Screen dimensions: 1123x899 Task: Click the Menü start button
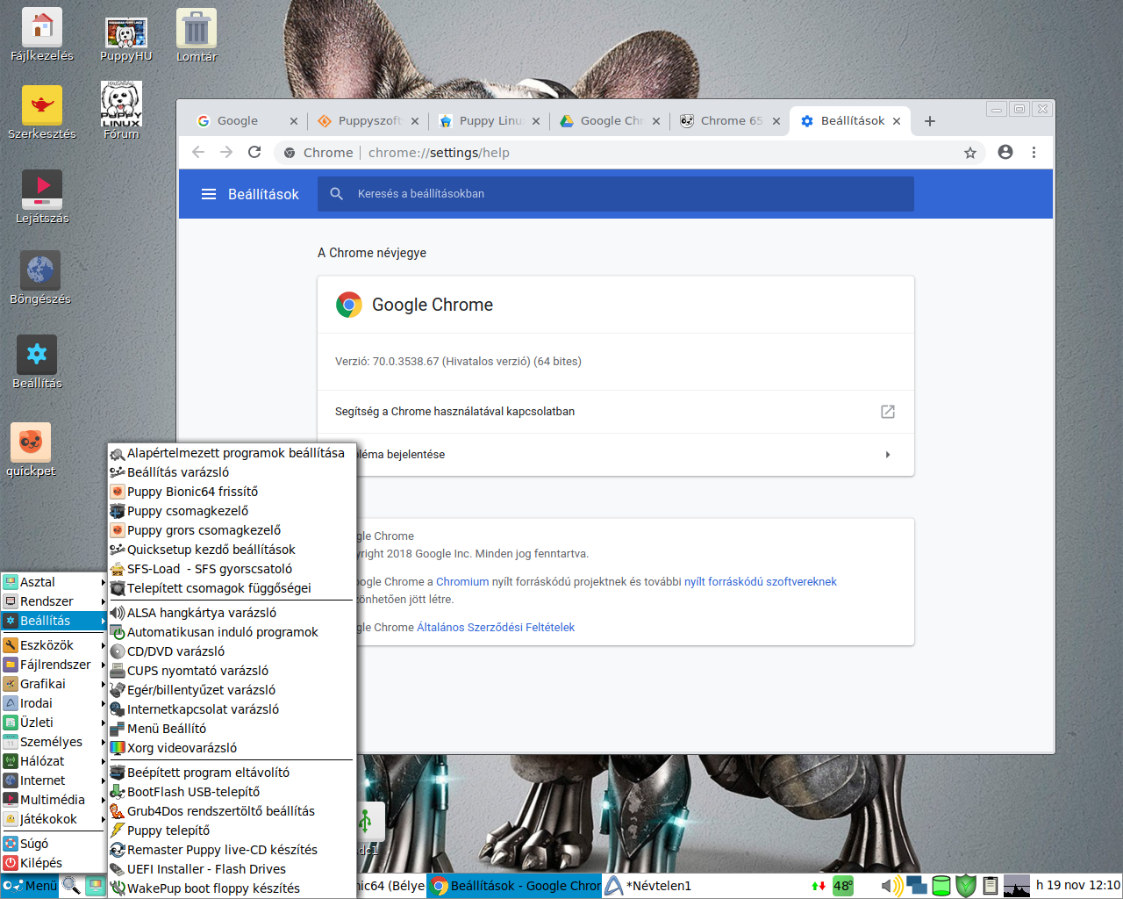(30, 886)
